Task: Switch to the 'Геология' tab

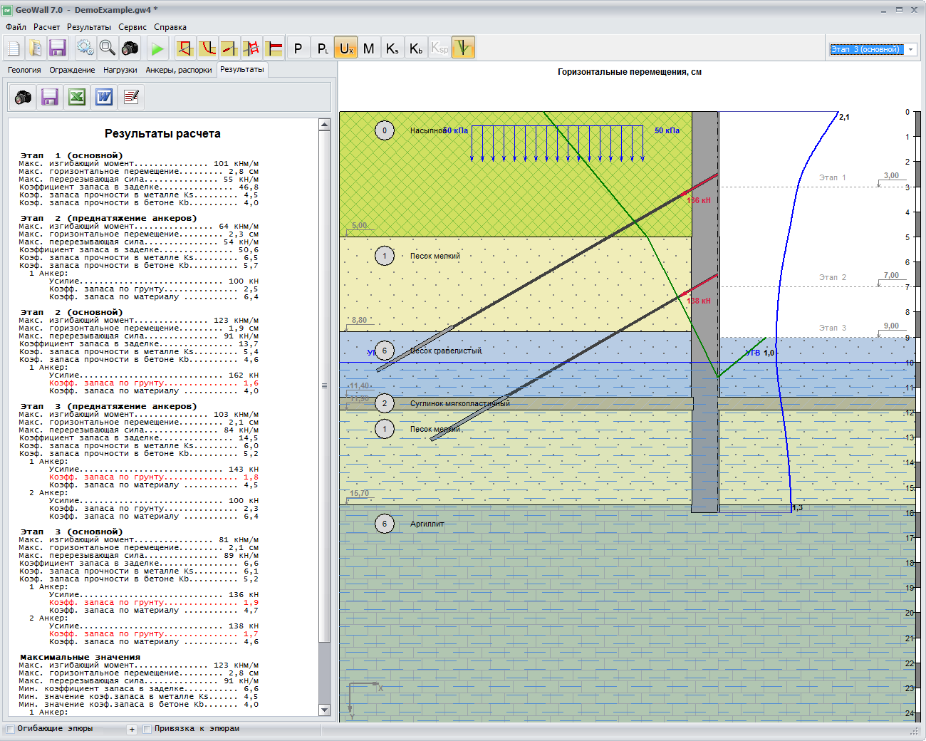Action: click(24, 70)
